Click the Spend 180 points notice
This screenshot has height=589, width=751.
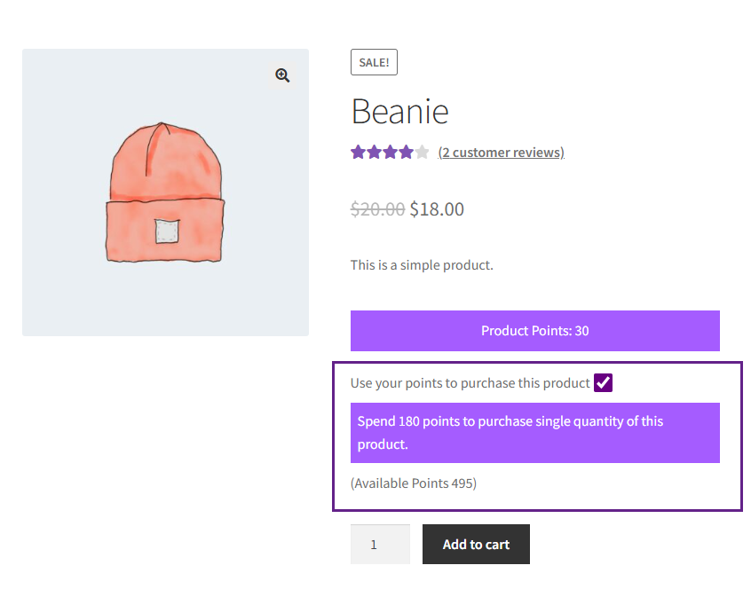click(534, 433)
